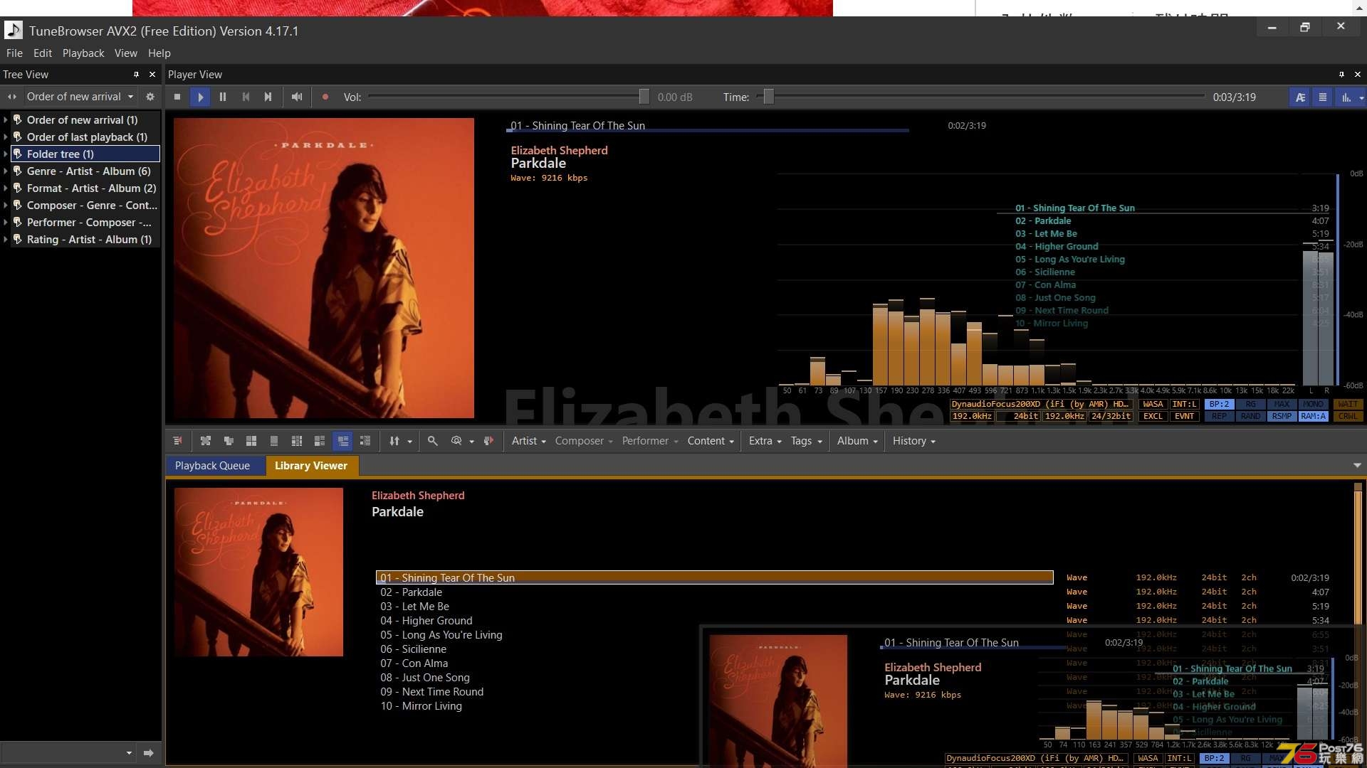The height and width of the screenshot is (768, 1367).
Task: Click the equalizer/spectrum analyzer icon
Action: coord(1344,97)
